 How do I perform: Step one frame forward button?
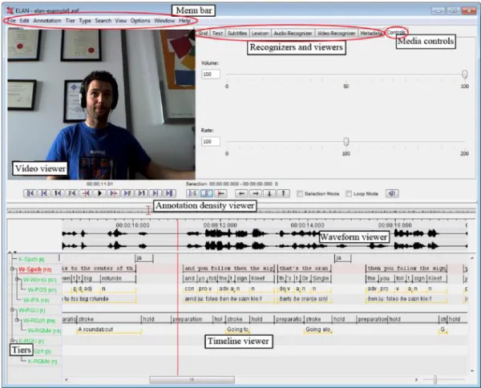pyautogui.click(x=127, y=193)
